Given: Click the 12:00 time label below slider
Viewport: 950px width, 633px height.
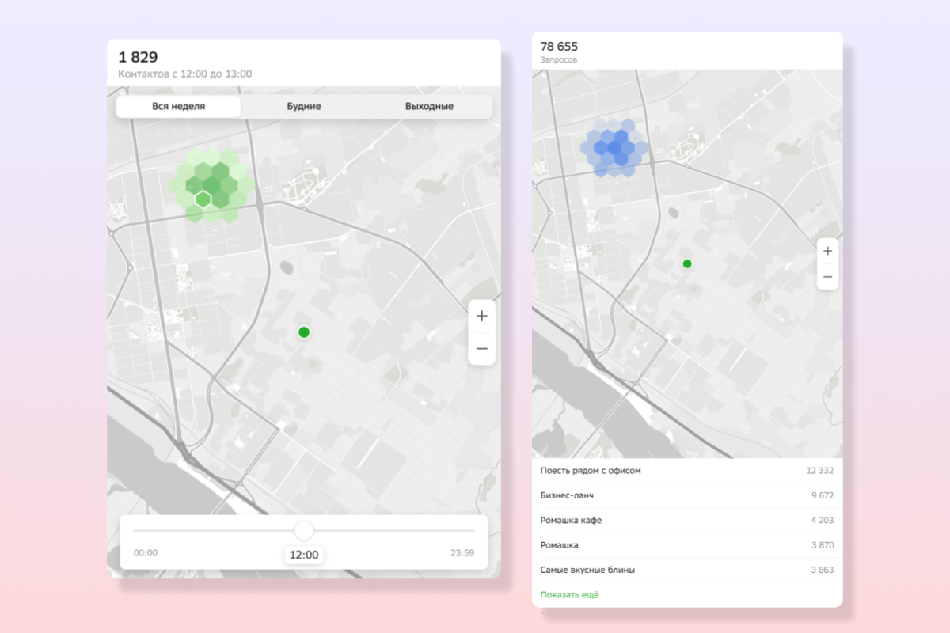Looking at the screenshot, I should 304,555.
